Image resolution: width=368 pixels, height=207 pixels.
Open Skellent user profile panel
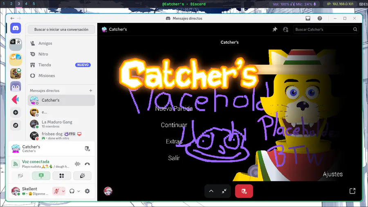tap(30, 191)
